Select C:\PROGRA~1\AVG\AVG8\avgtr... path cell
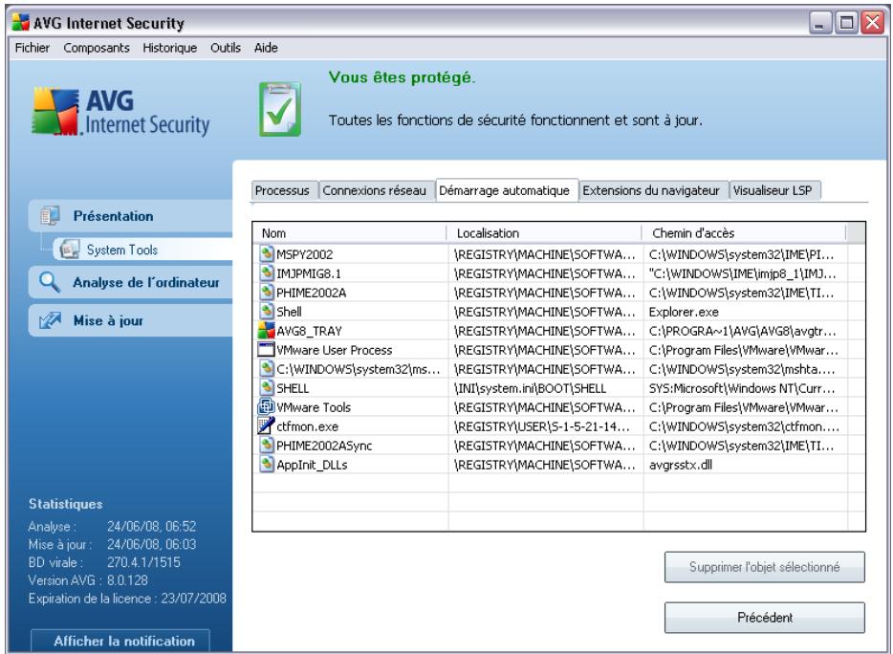The image size is (893, 654). point(743,331)
